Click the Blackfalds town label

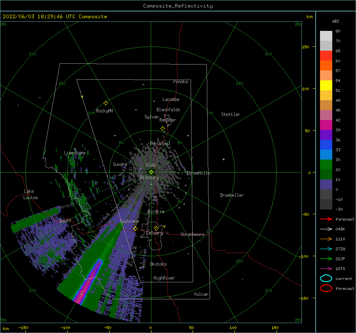tap(168, 110)
